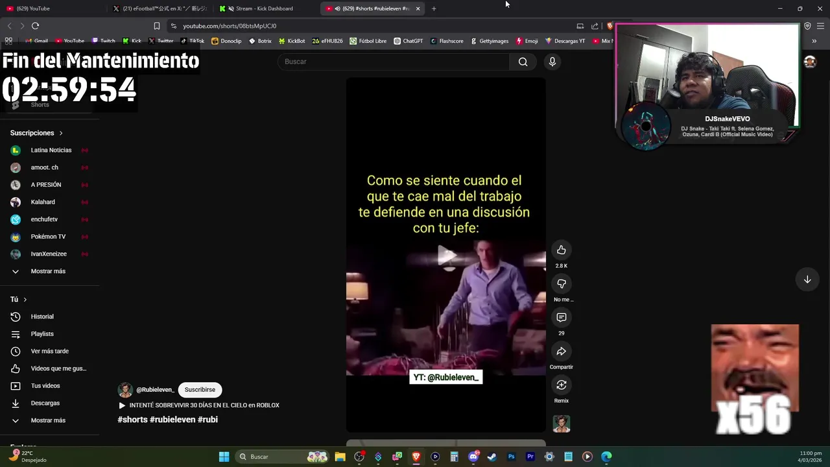Bookmark this page with the address bar icon
The height and width of the screenshot is (467, 830).
[156, 26]
